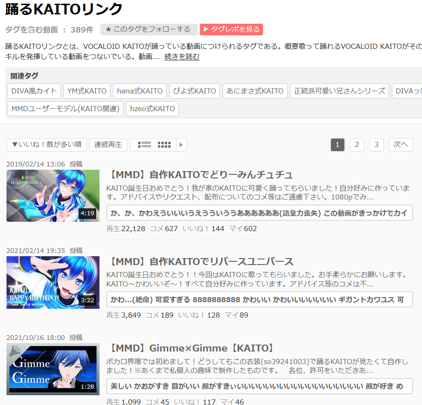Click description starting ボカロ界隈では初めまして

pyautogui.click(x=257, y=366)
